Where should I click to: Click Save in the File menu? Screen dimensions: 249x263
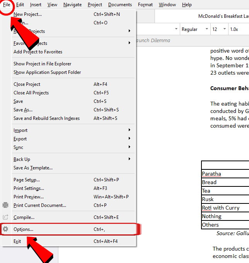[73, 101]
